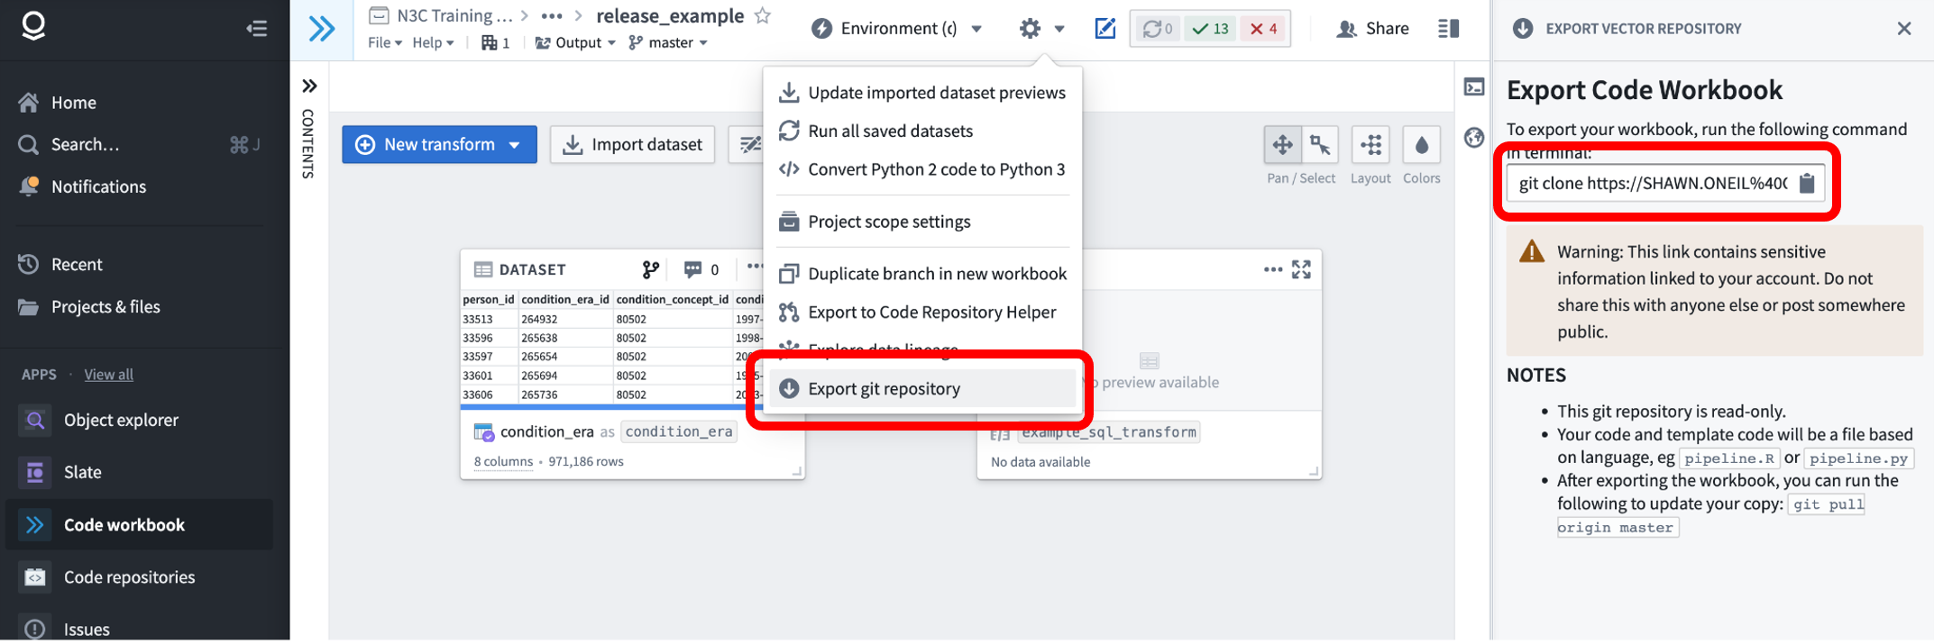View 13 successful builds indicator
The height and width of the screenshot is (644, 1934).
click(x=1210, y=29)
